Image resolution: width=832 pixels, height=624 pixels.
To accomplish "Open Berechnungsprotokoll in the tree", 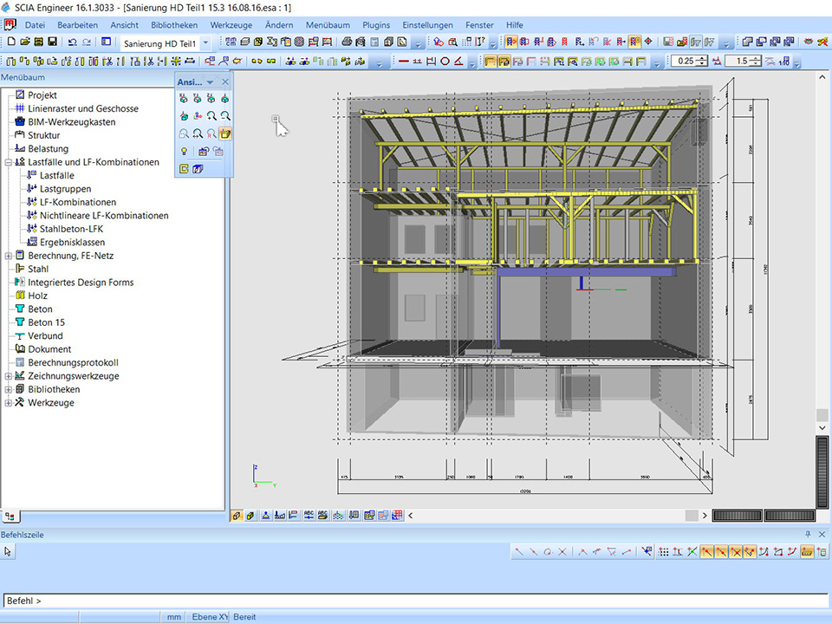I will [x=73, y=362].
